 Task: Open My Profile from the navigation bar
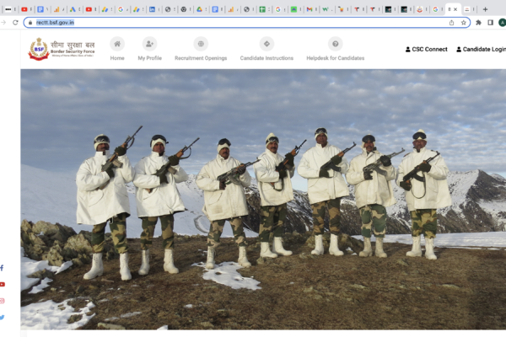coord(150,44)
